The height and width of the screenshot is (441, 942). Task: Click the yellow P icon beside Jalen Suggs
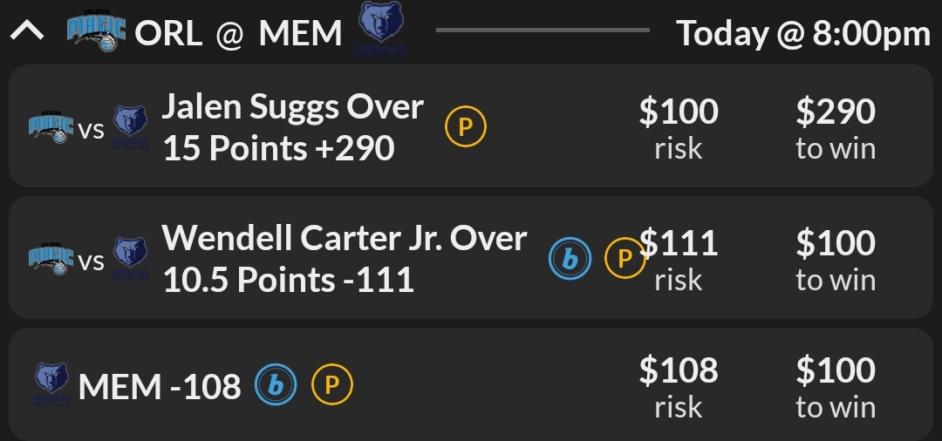465,127
